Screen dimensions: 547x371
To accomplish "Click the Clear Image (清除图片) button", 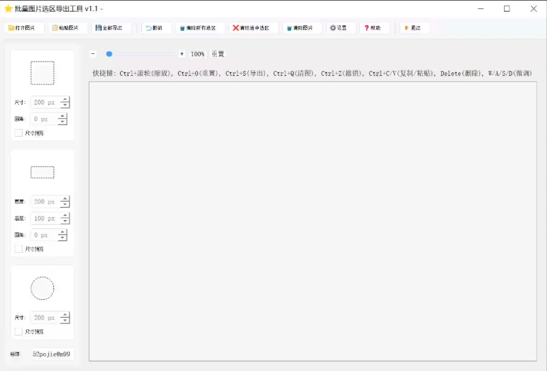I will click(300, 28).
